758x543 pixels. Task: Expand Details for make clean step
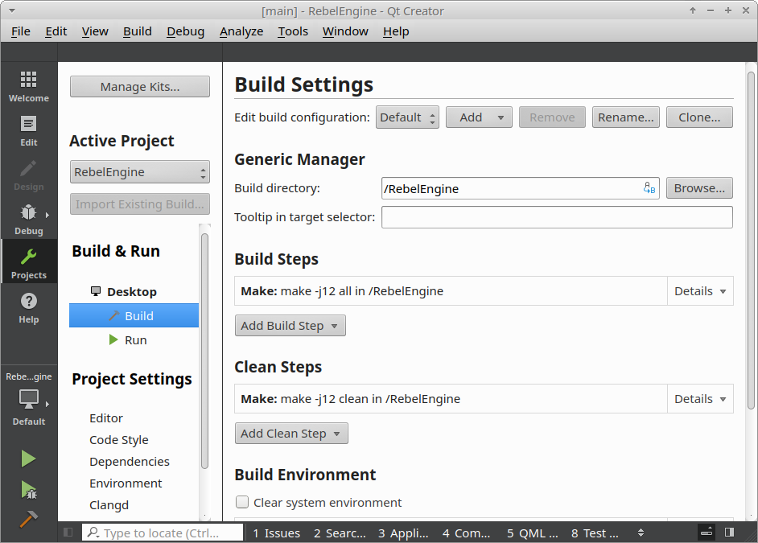tap(700, 398)
